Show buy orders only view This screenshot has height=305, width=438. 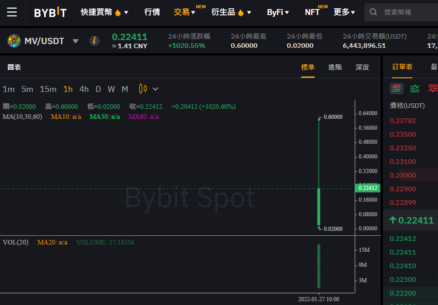[x=415, y=88]
